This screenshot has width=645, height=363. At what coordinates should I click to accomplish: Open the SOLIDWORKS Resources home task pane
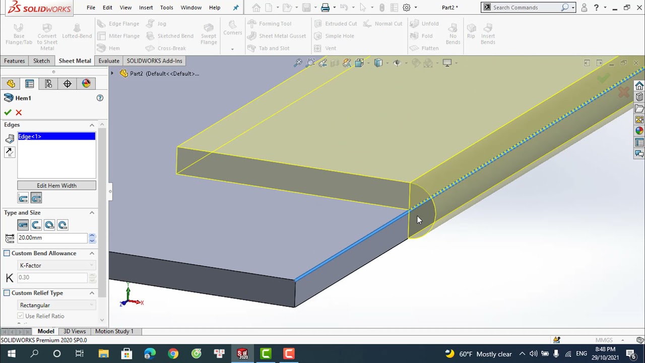click(639, 86)
